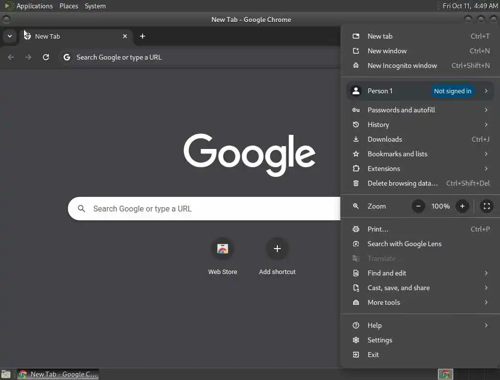500x380 pixels.
Task: Click the Incognito spy icon
Action: coord(356,65)
